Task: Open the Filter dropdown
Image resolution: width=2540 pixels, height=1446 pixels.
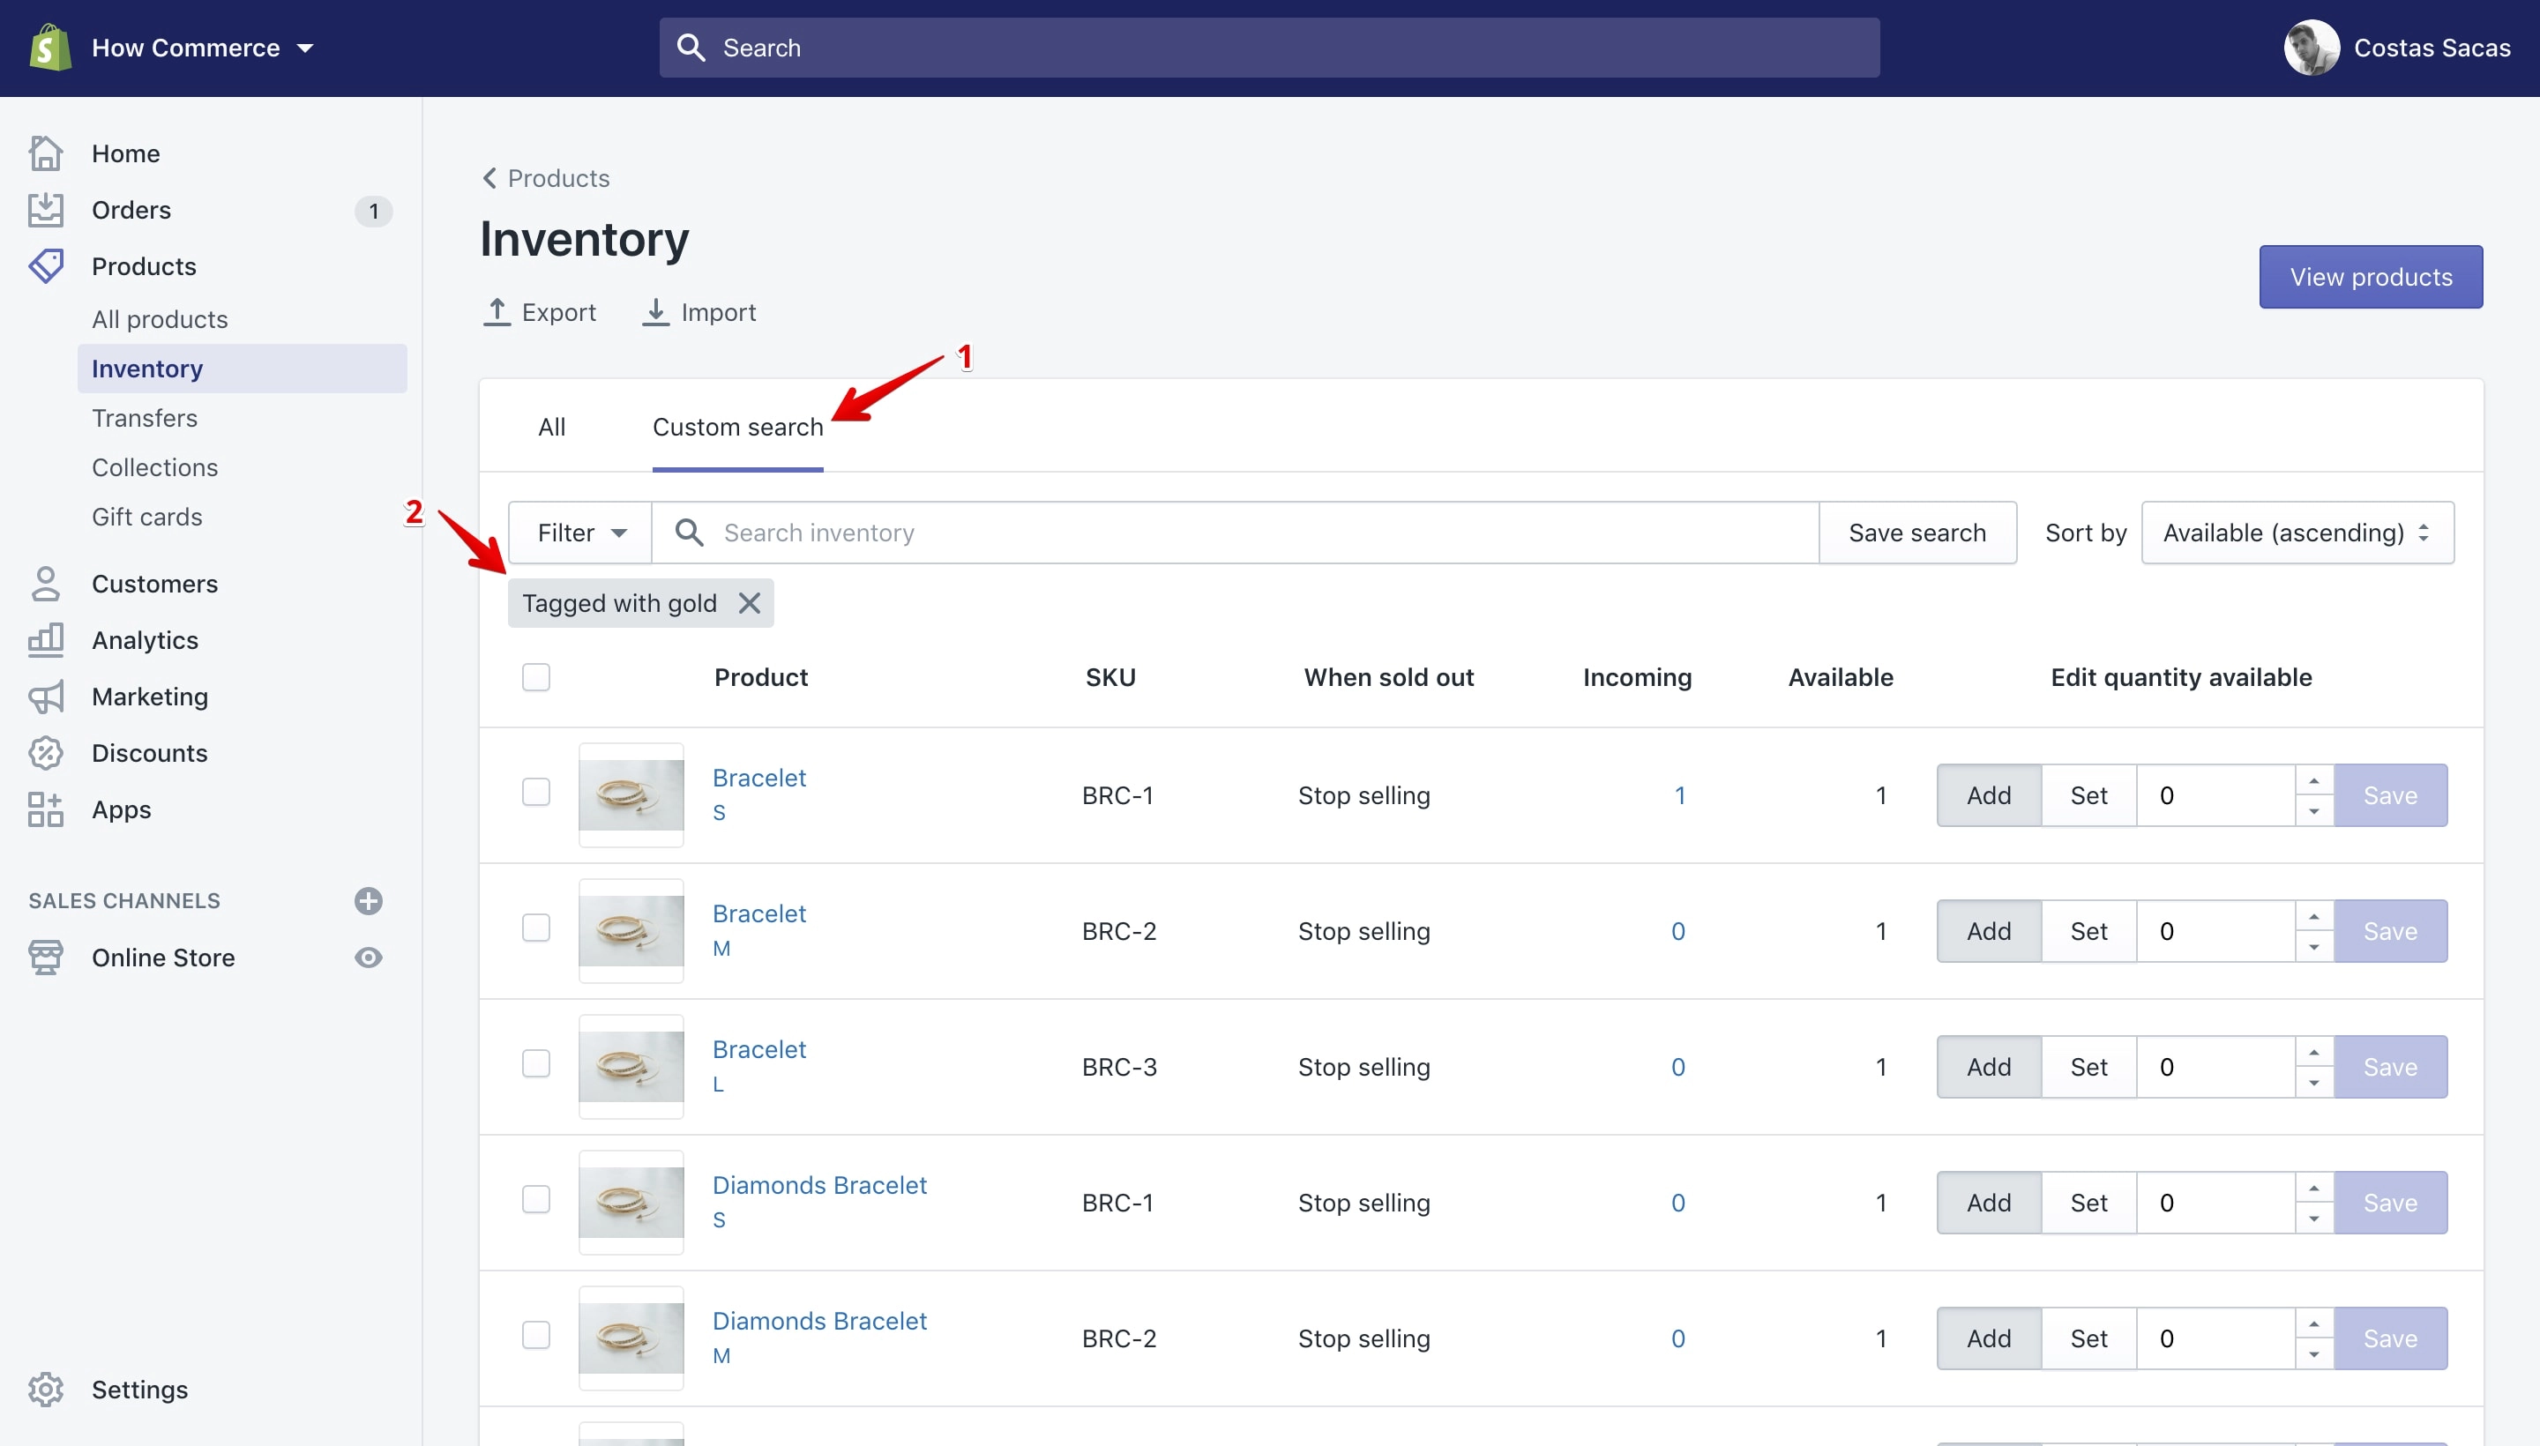Action: tap(581, 533)
